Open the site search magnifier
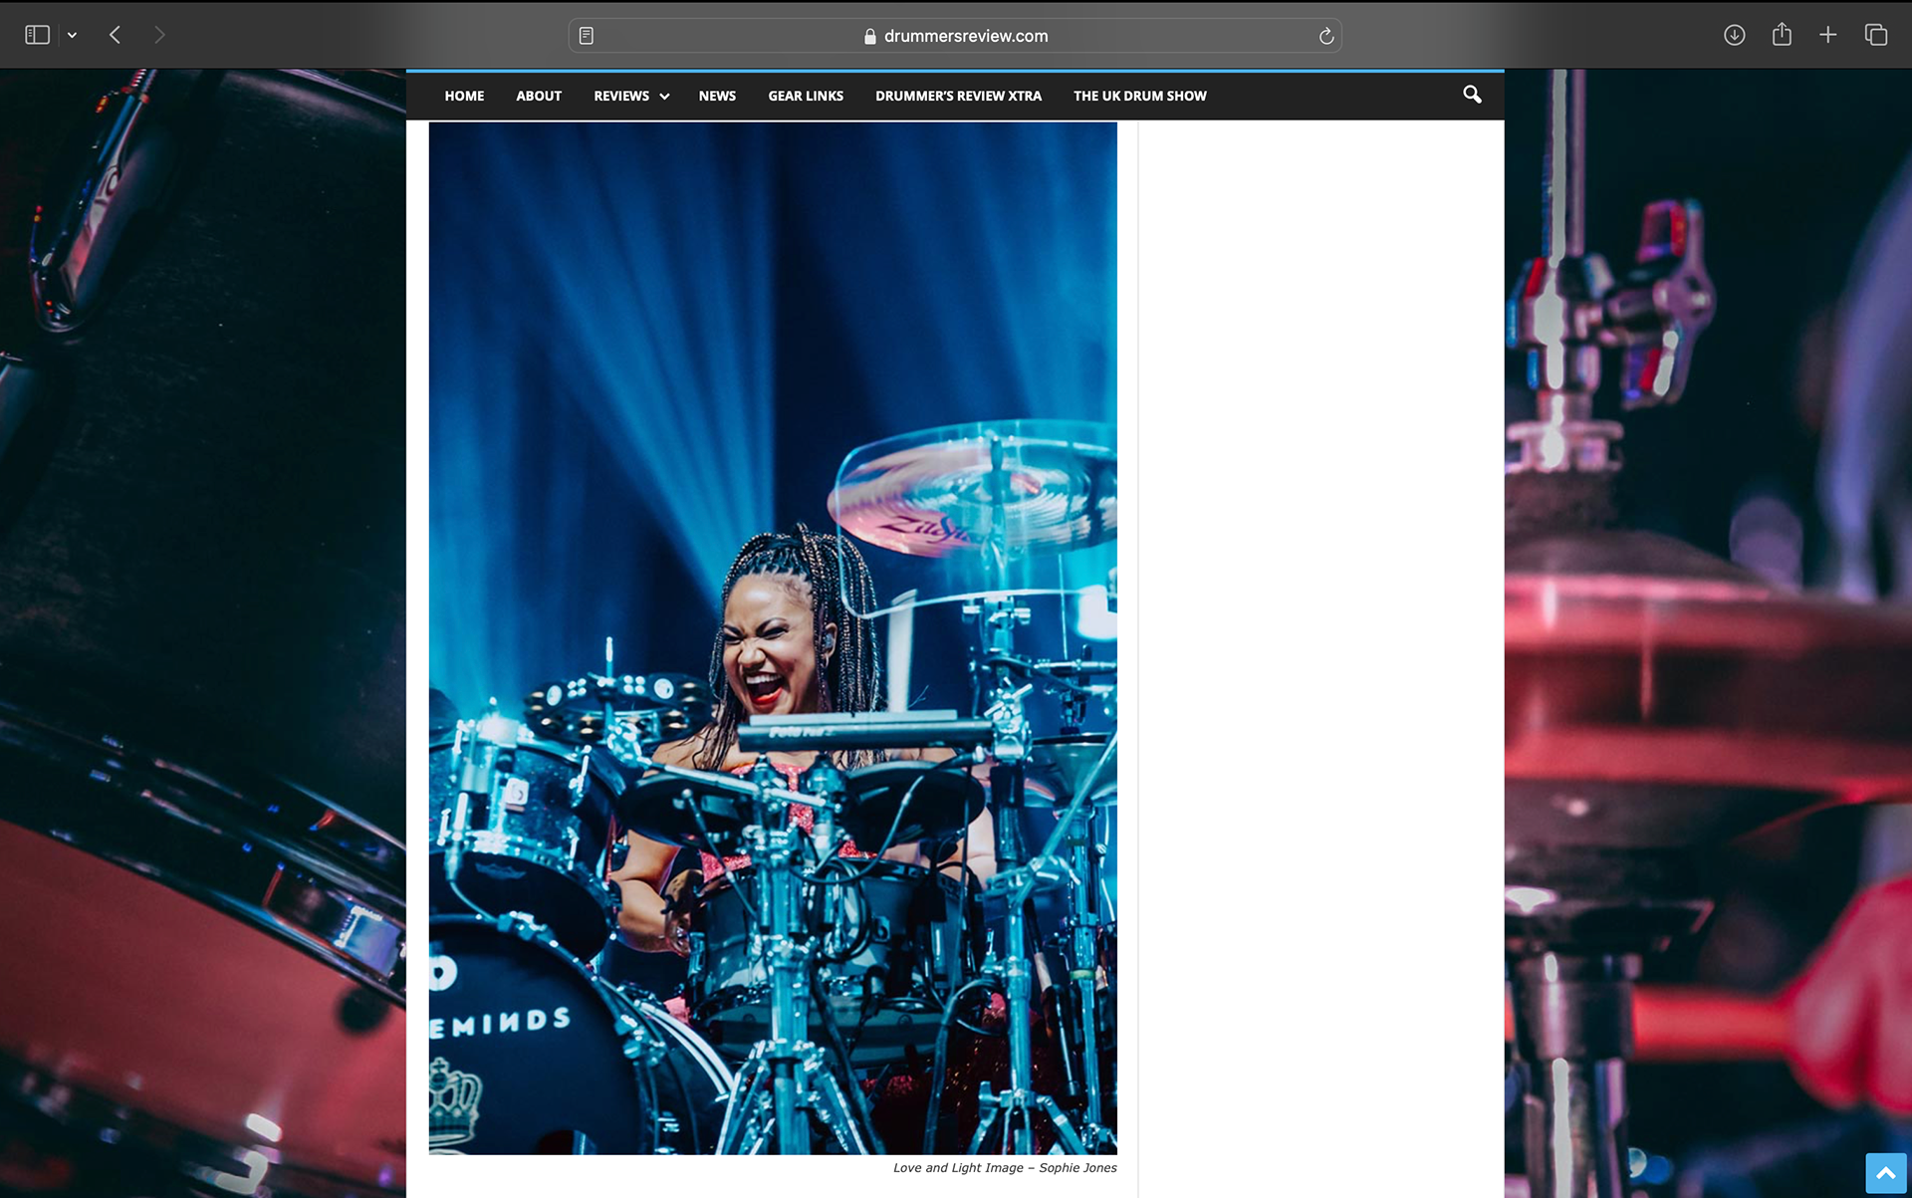Viewport: 1912px width, 1198px height. pos(1471,95)
